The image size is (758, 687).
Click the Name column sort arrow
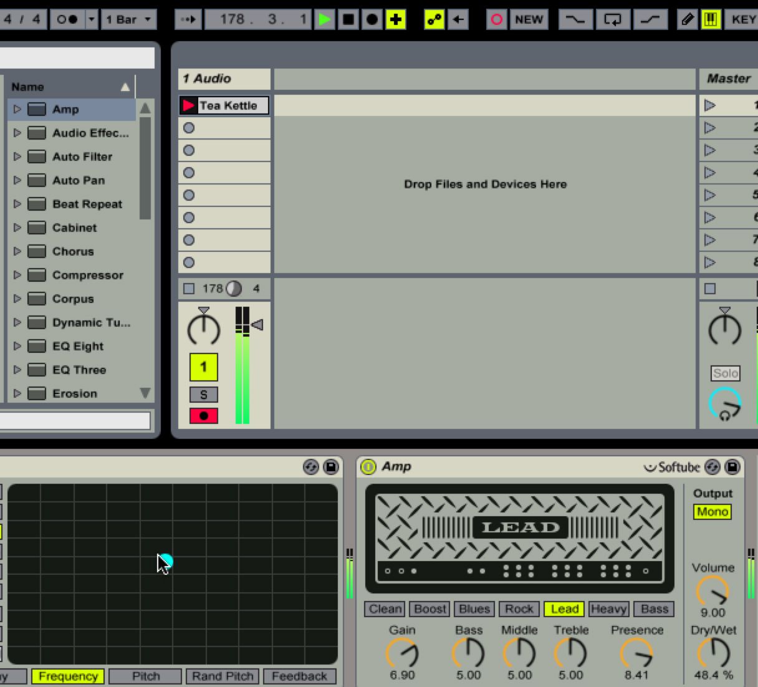click(x=125, y=87)
